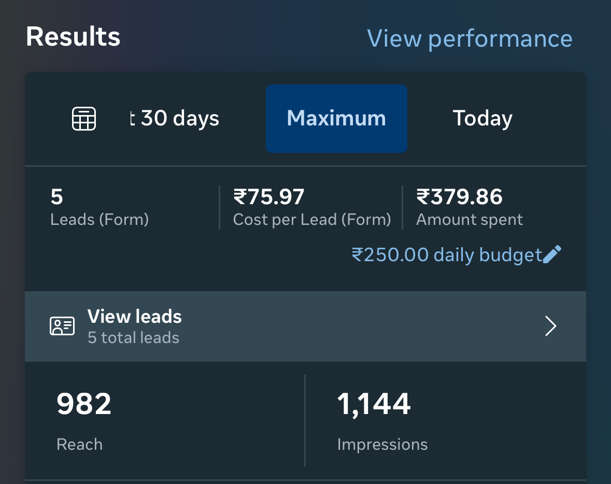Viewport: 611px width, 484px height.
Task: Switch to the Maximum date range tab
Action: point(336,118)
